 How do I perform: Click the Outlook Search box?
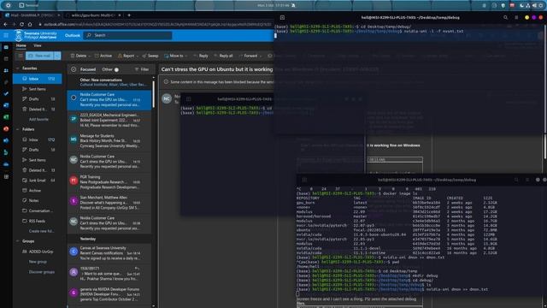point(127,35)
